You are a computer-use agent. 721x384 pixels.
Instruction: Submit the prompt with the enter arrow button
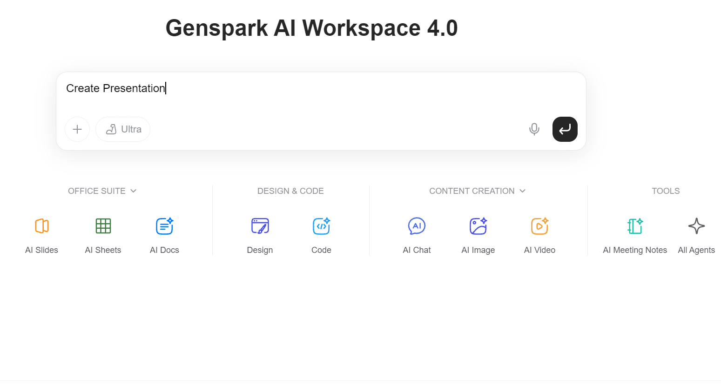[x=565, y=129]
